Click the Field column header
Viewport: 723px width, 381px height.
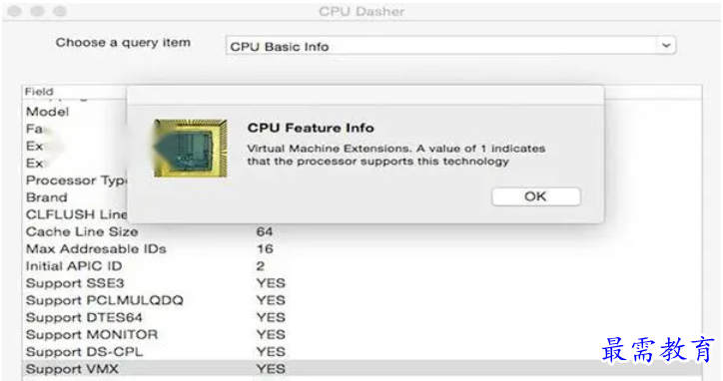pyautogui.click(x=74, y=91)
